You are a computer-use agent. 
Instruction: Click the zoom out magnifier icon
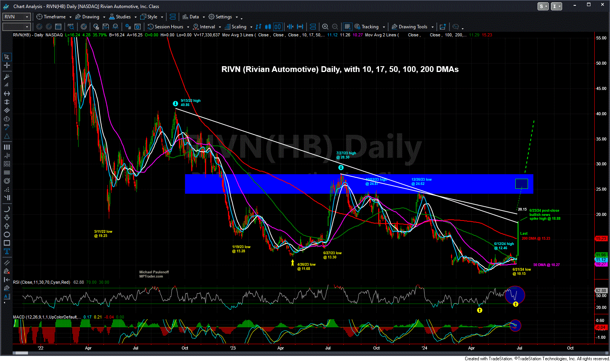coord(335,27)
